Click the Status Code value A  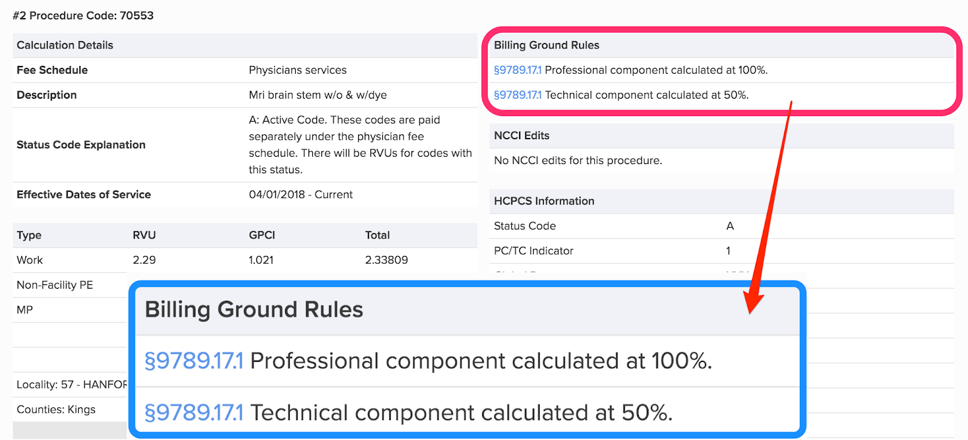[730, 226]
